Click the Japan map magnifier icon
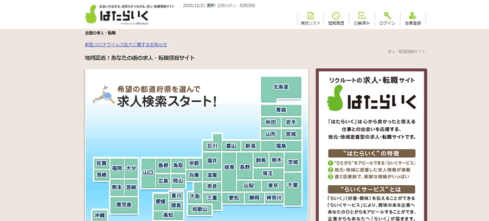The width and height of the screenshot is (489, 221). click(102, 96)
